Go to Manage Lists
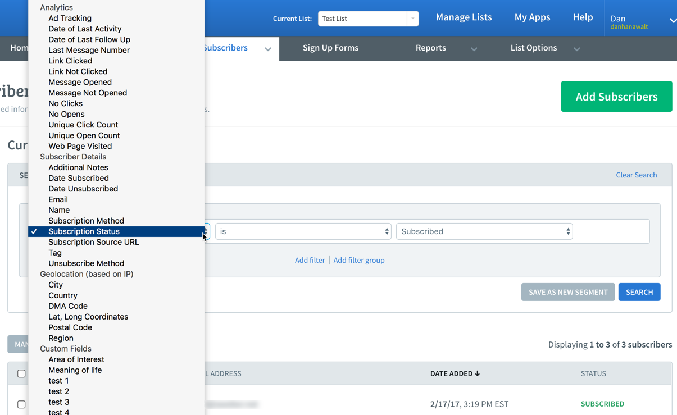Viewport: 677px width, 415px height. point(464,17)
